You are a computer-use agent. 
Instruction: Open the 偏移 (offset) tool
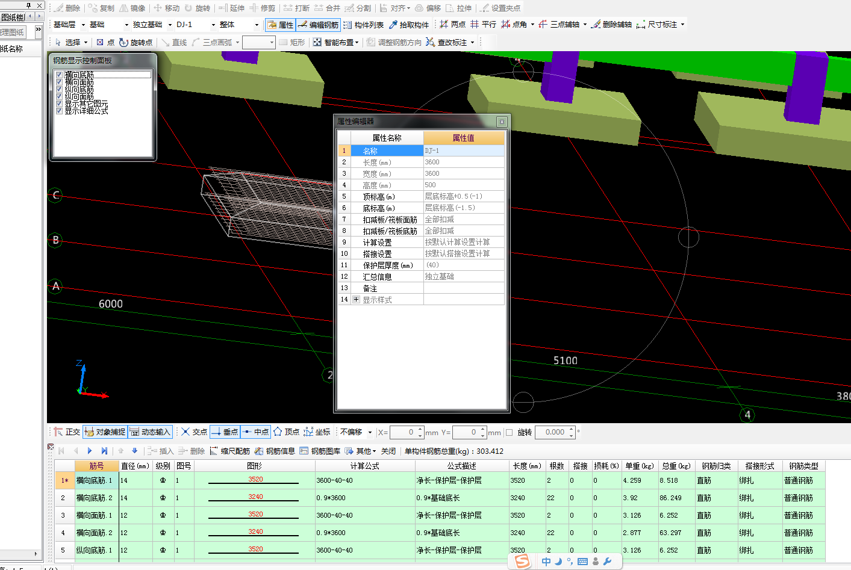pyautogui.click(x=428, y=8)
